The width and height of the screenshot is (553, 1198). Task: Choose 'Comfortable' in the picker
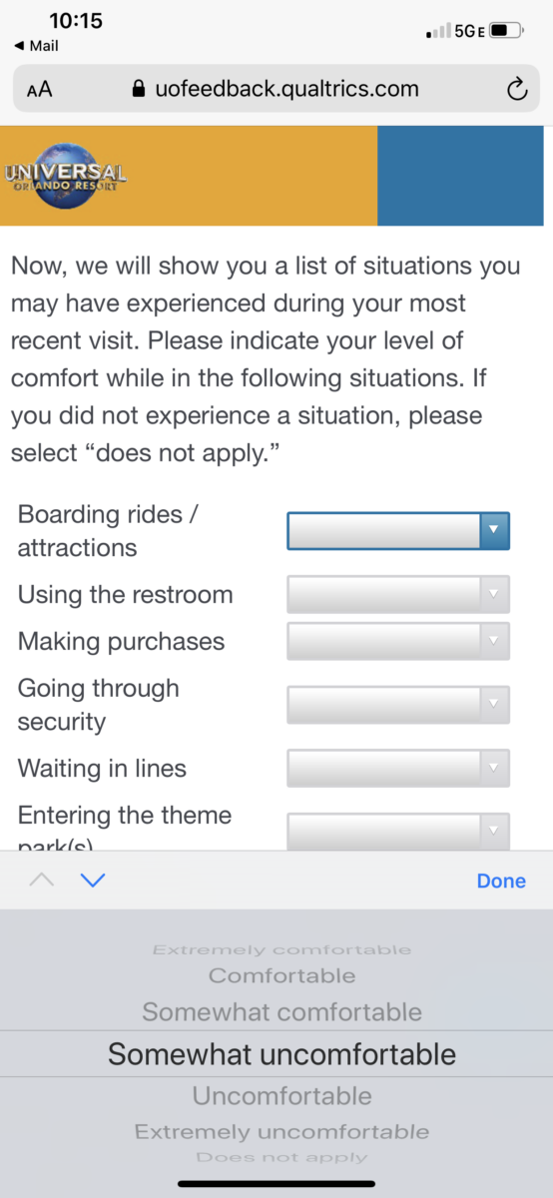tap(281, 975)
